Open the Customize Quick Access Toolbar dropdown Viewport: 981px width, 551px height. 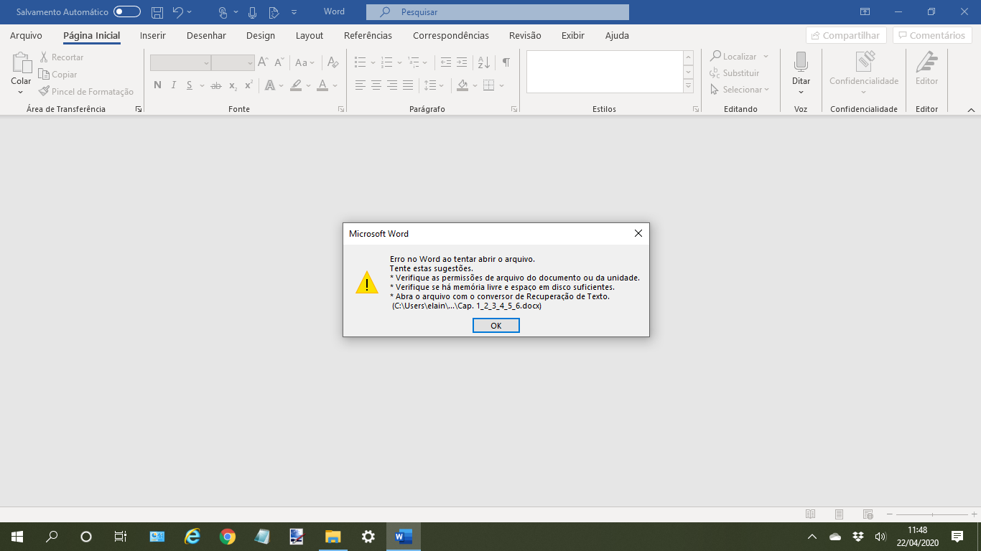tap(294, 12)
